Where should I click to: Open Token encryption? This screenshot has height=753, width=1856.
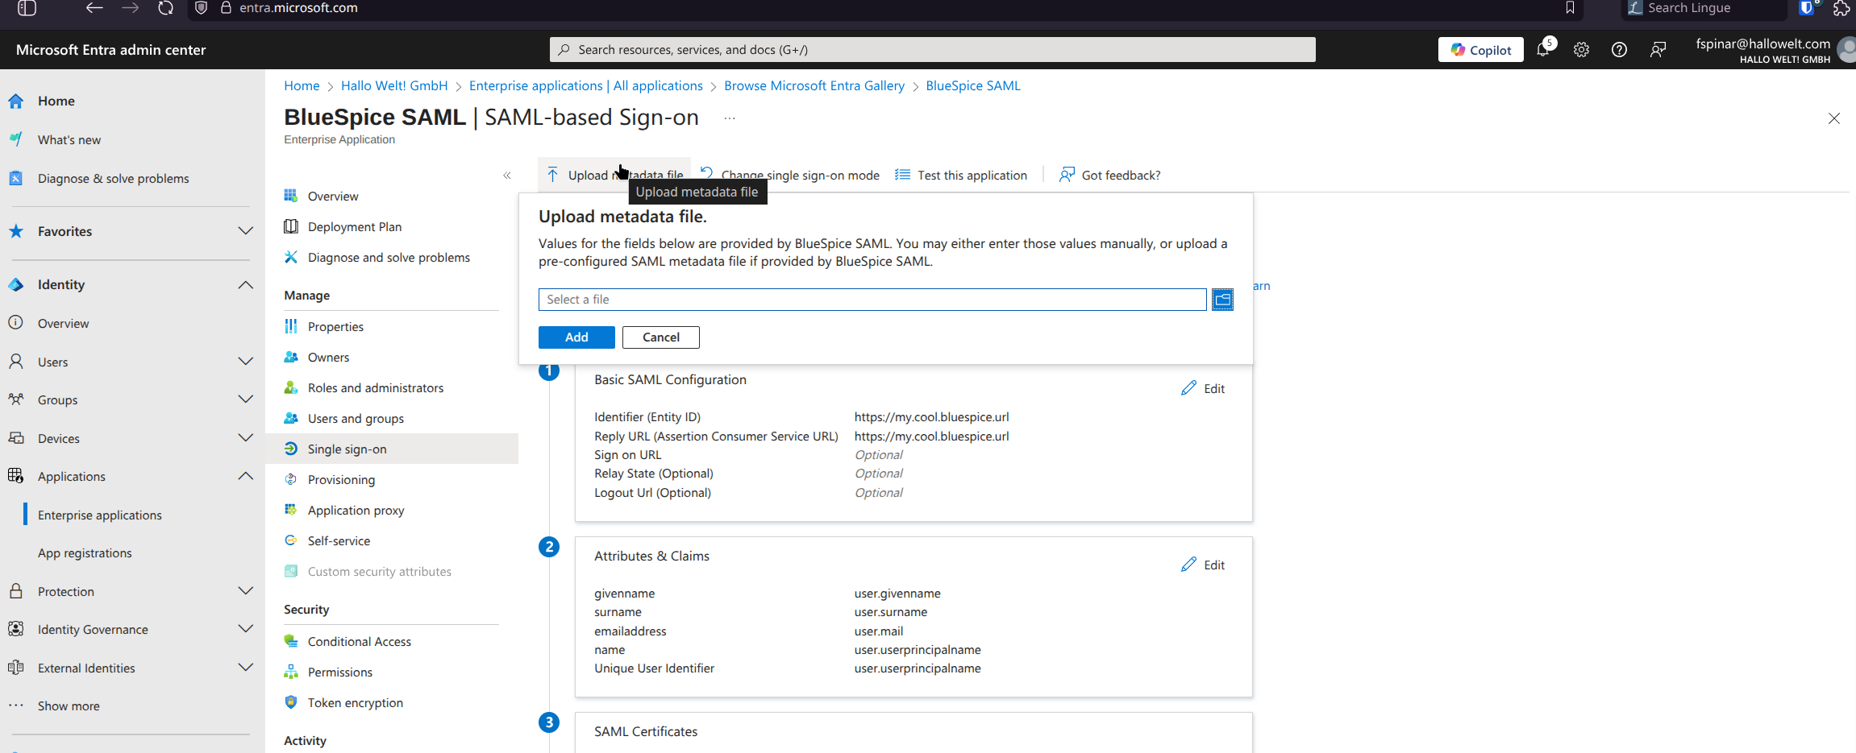coord(355,703)
